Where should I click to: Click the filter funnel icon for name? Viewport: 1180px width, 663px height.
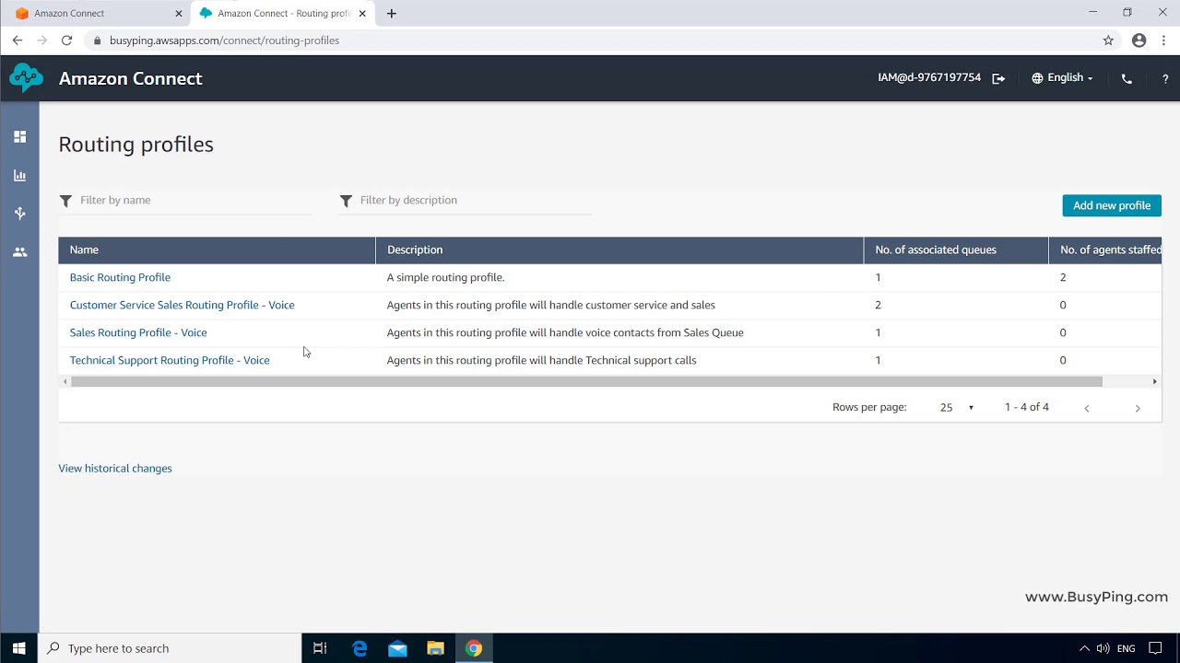[x=65, y=201]
